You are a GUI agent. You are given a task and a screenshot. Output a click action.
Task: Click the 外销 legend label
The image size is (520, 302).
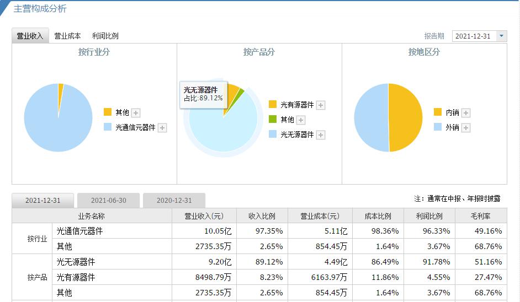pos(452,127)
